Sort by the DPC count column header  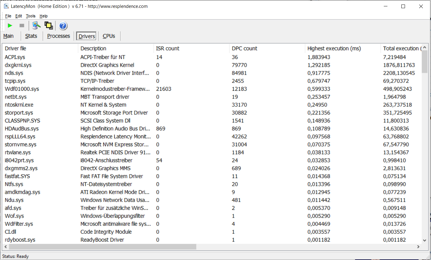tap(267, 48)
